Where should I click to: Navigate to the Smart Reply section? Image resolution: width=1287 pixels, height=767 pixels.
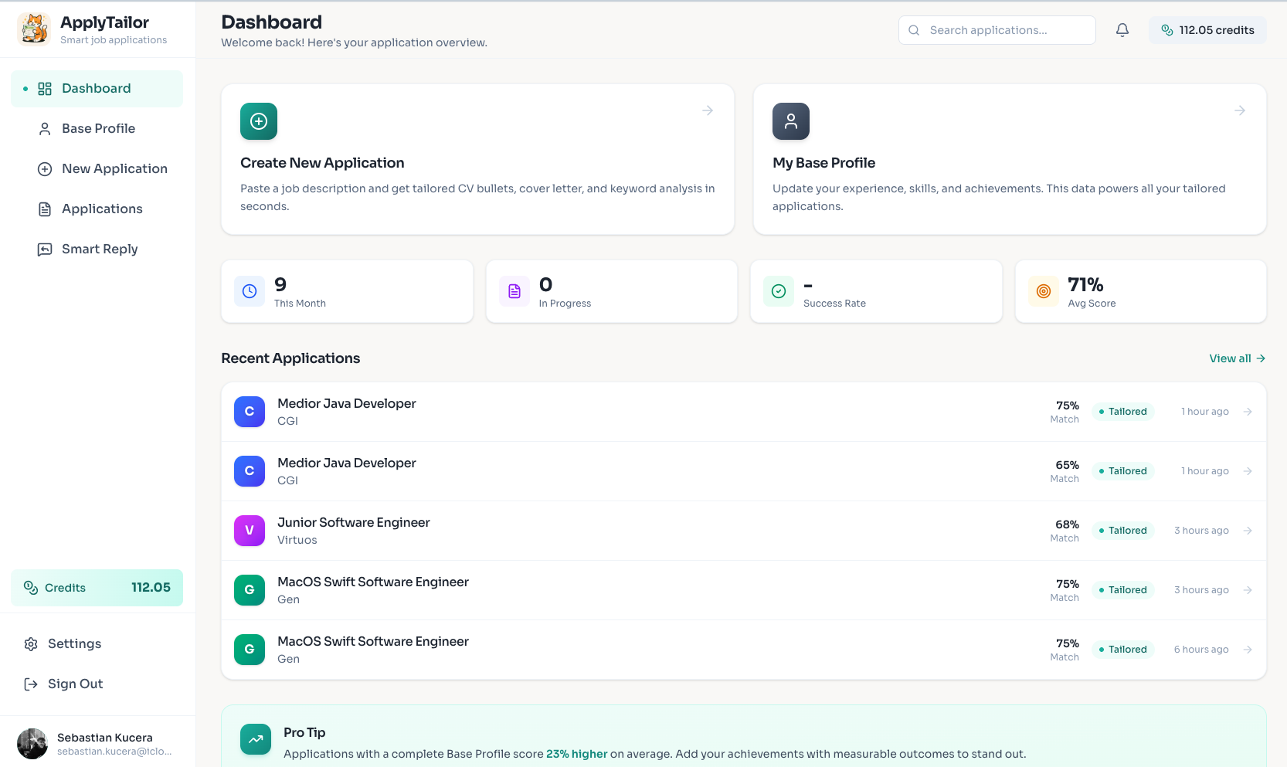99,249
